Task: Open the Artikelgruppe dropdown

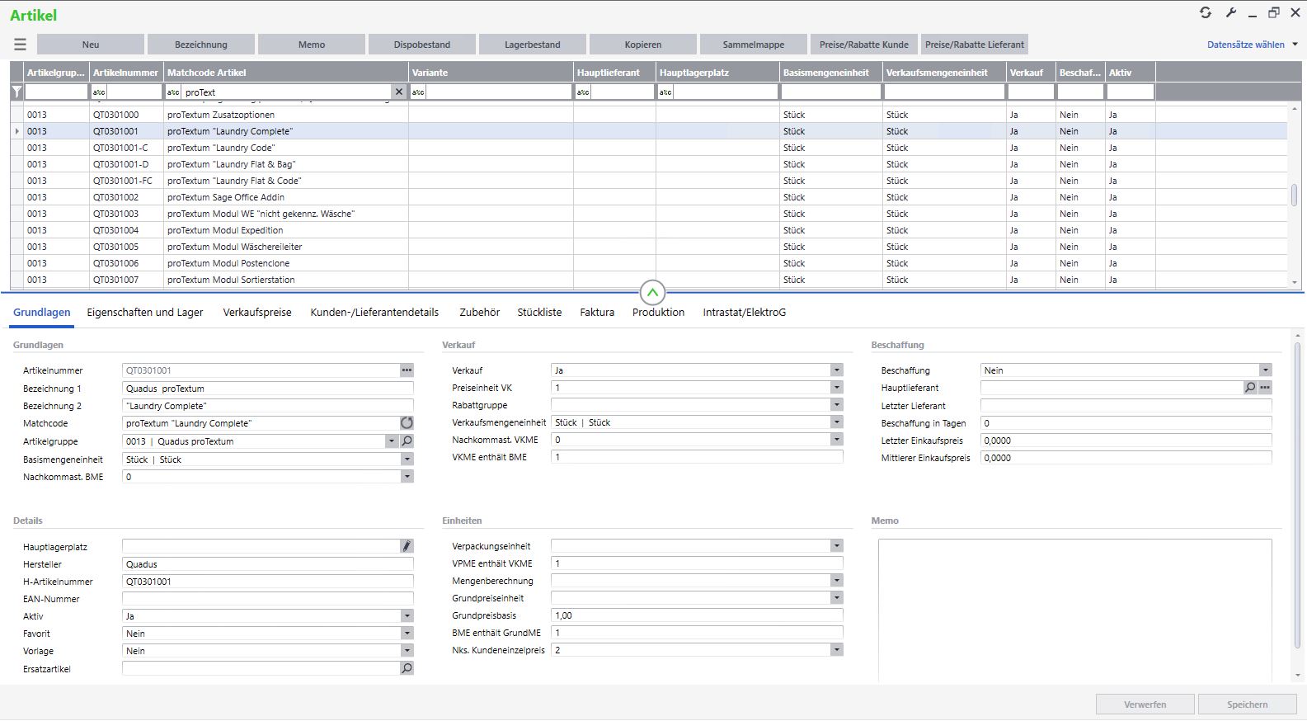Action: coord(392,441)
